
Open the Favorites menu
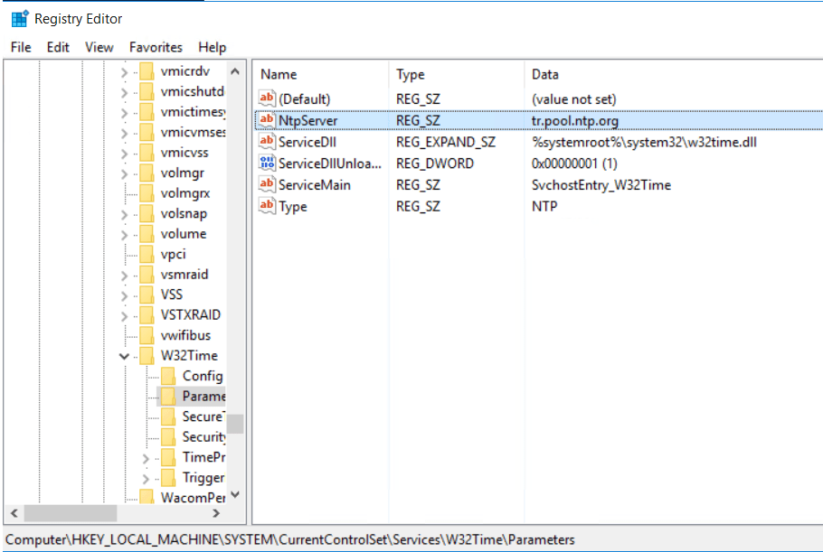tap(156, 47)
